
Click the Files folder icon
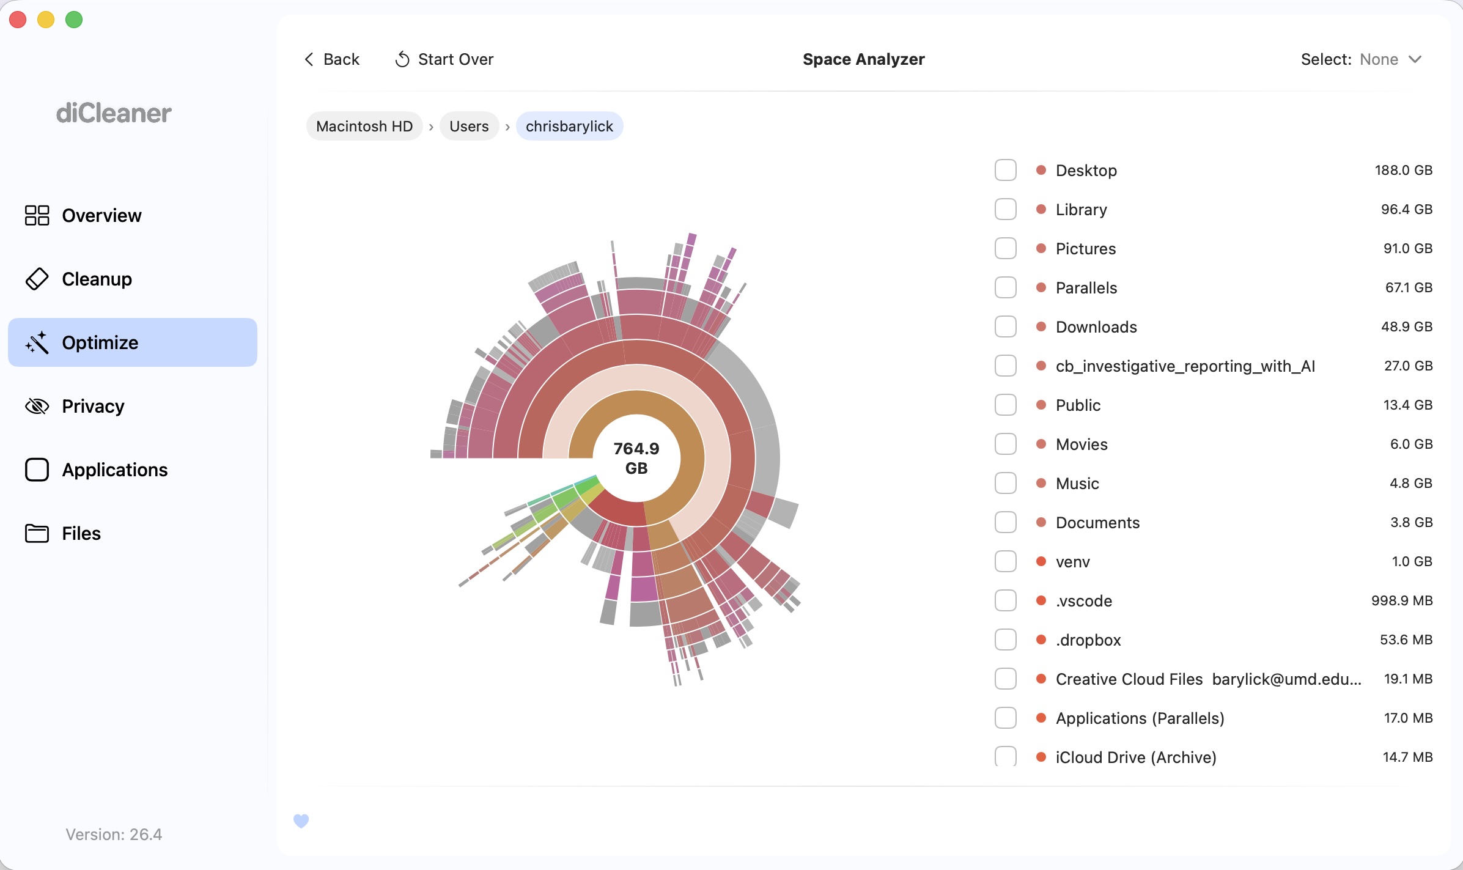(x=37, y=533)
